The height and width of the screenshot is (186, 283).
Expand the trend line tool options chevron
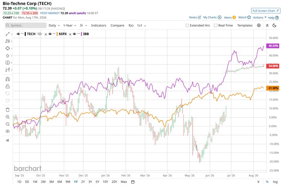[x=11, y=34]
